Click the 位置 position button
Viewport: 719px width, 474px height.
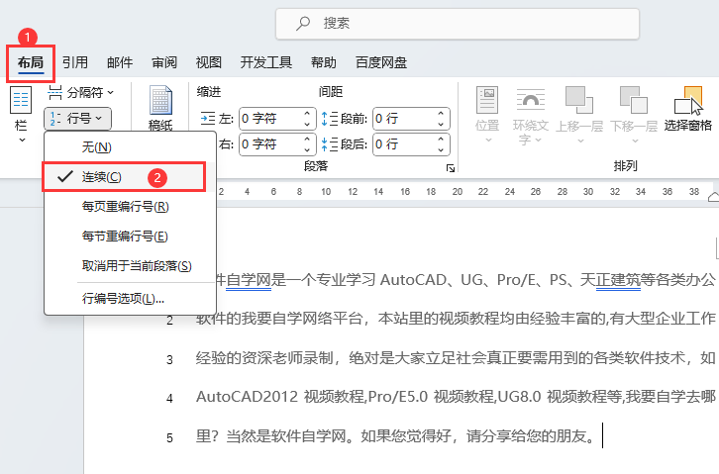pos(487,115)
